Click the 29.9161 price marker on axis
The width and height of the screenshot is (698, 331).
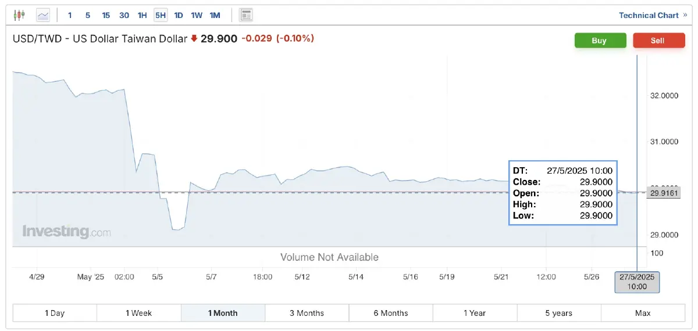coord(663,193)
